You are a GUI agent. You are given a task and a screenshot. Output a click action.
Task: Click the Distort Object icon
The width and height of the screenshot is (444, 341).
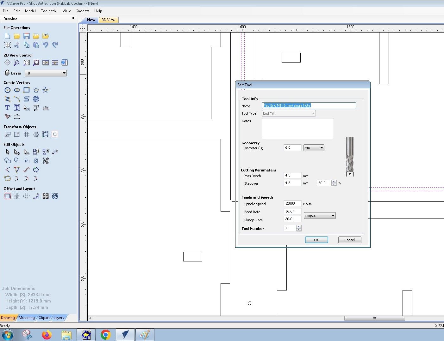[45, 134]
